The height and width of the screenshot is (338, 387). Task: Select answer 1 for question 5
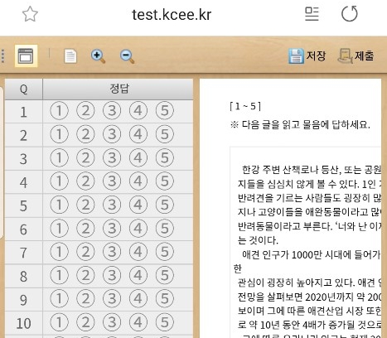(59, 205)
